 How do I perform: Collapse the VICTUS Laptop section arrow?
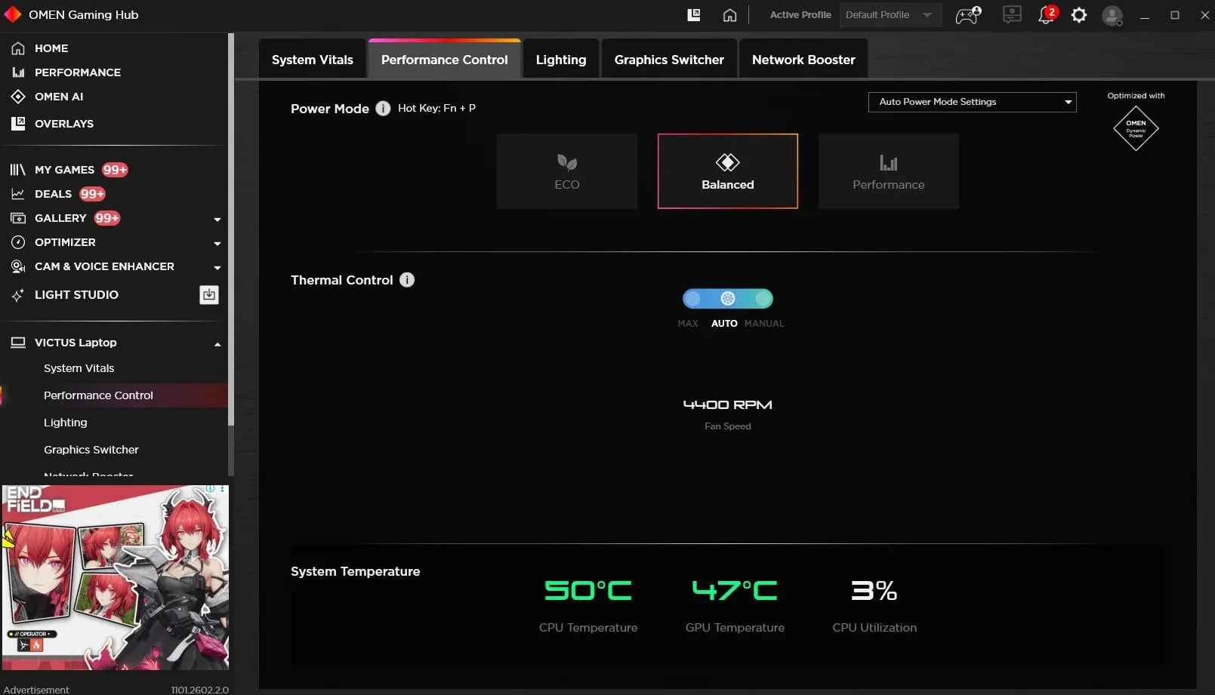coord(217,344)
